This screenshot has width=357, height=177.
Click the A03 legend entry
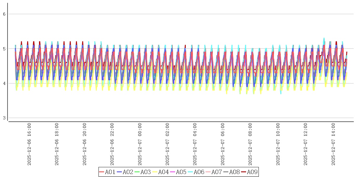tap(146, 172)
